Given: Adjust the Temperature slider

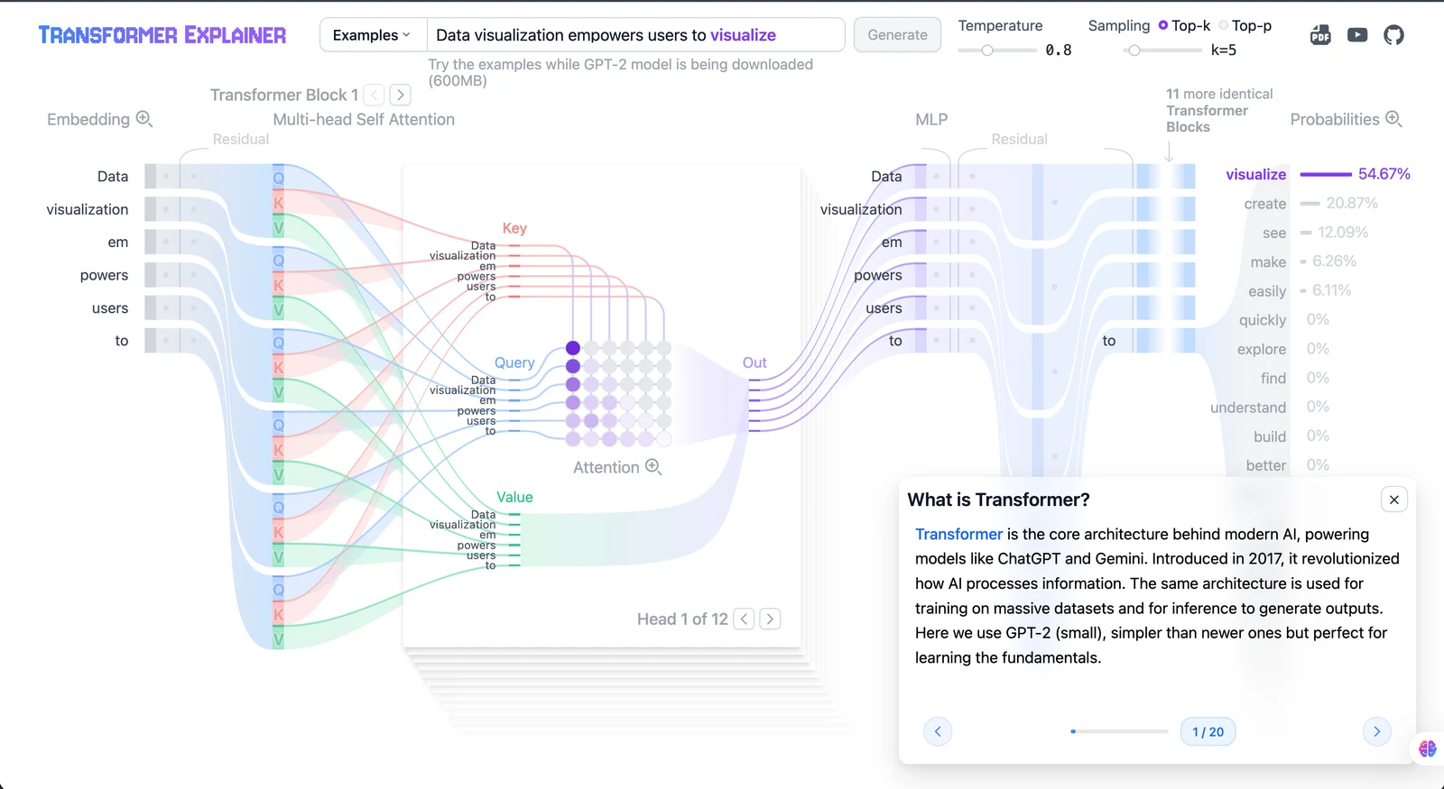Looking at the screenshot, I should 987,50.
